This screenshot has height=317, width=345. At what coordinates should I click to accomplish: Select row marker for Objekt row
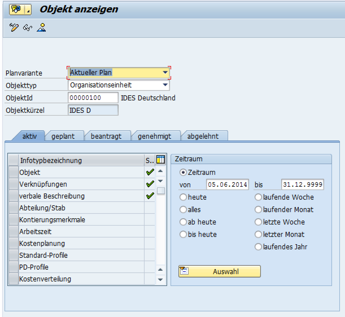click(13, 172)
